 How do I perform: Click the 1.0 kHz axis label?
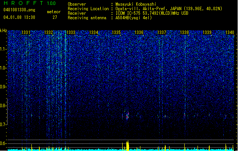point(3,68)
